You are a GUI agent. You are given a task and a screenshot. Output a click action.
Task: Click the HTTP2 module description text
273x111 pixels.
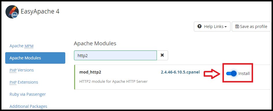(113, 81)
